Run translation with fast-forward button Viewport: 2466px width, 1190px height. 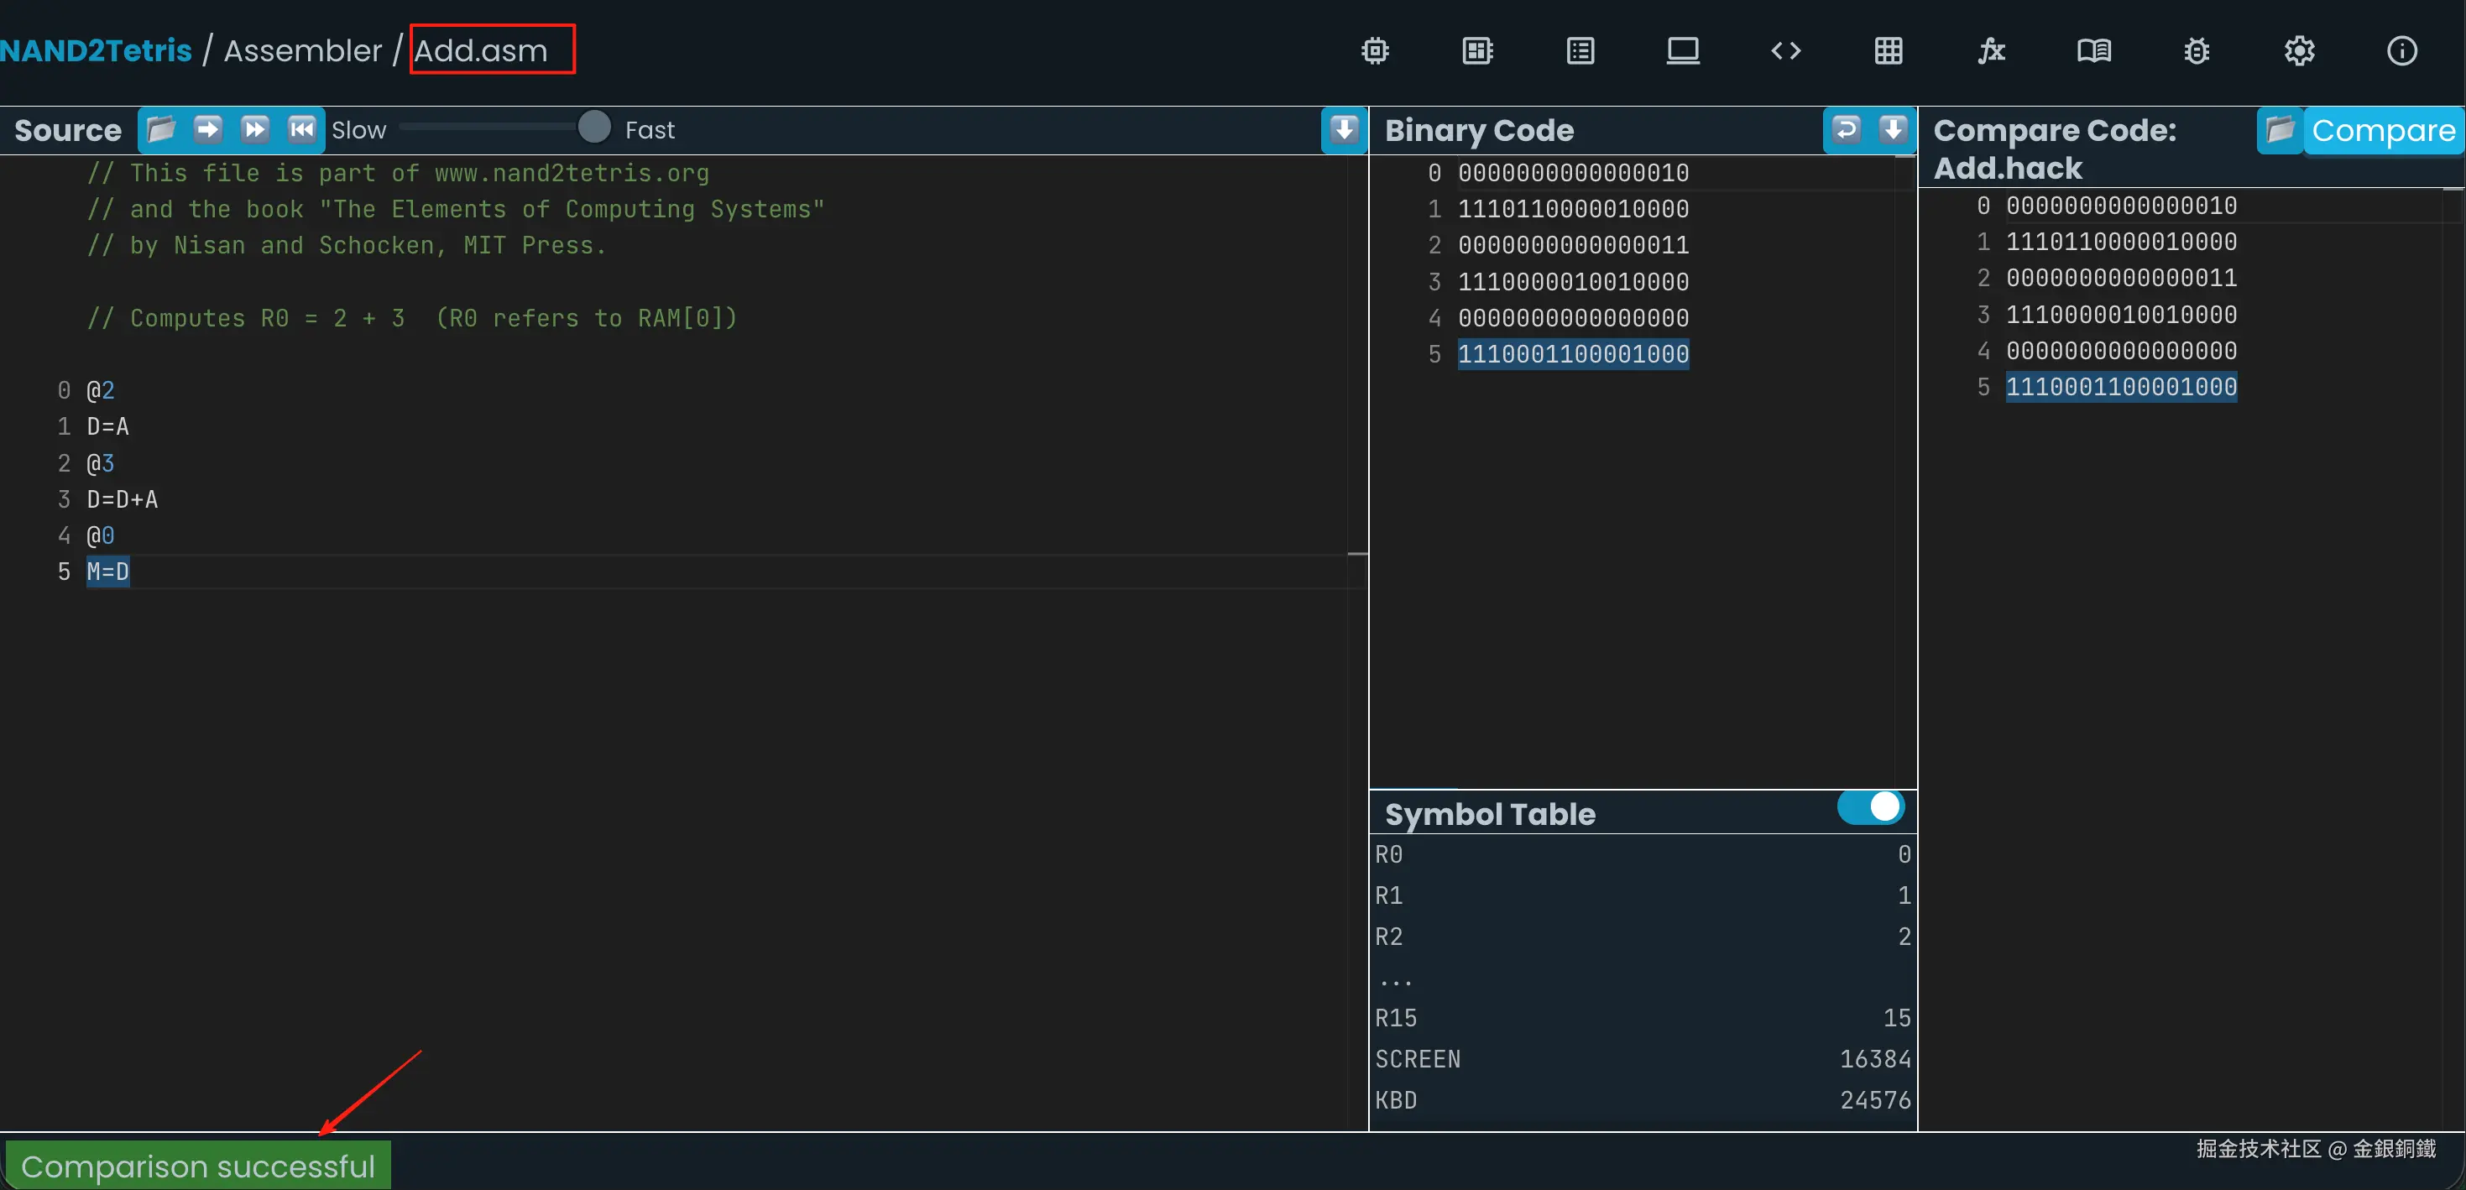(254, 129)
